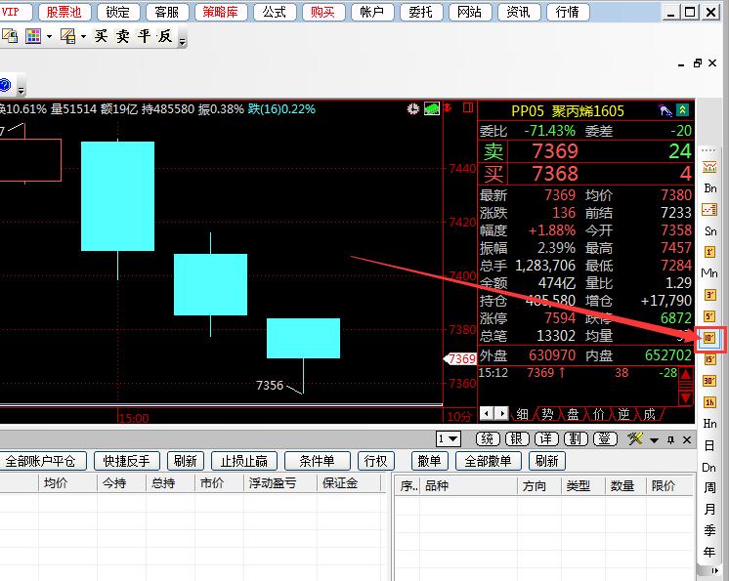Open the account number dropdown showing 1
The image size is (729, 581).
coord(449,439)
